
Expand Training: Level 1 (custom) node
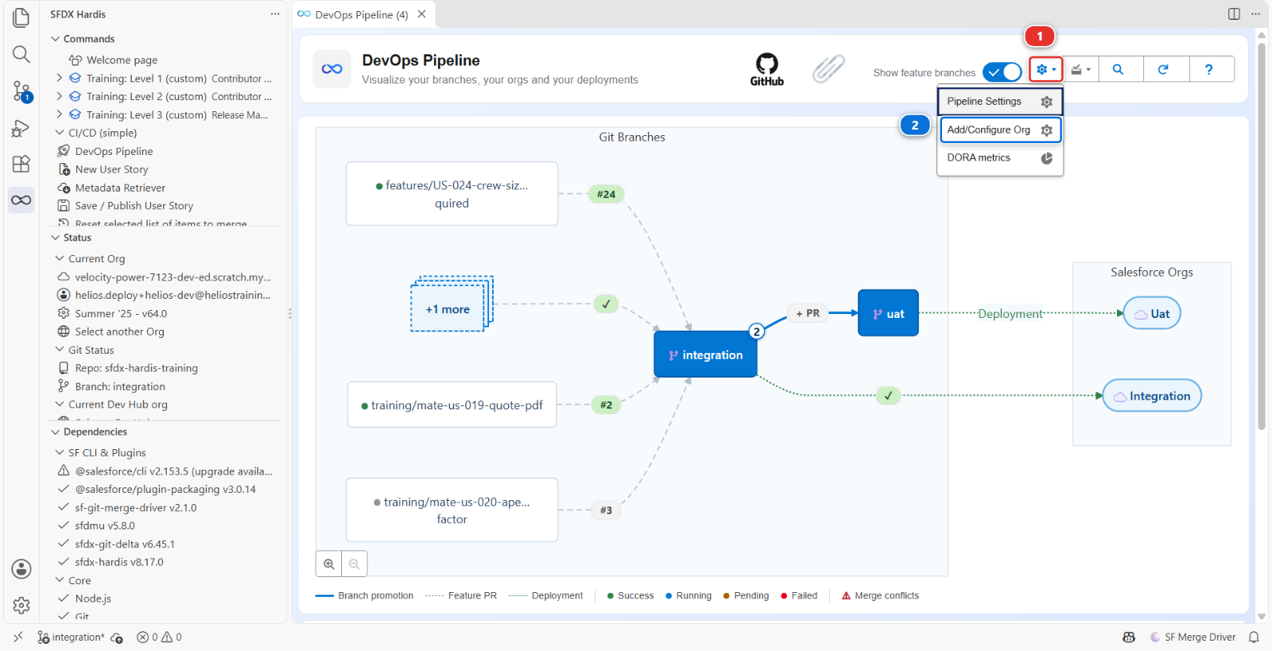pyautogui.click(x=59, y=78)
